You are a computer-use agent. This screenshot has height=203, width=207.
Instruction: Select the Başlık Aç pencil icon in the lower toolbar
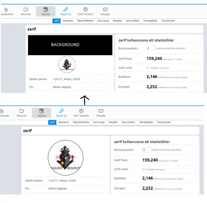click(x=61, y=111)
